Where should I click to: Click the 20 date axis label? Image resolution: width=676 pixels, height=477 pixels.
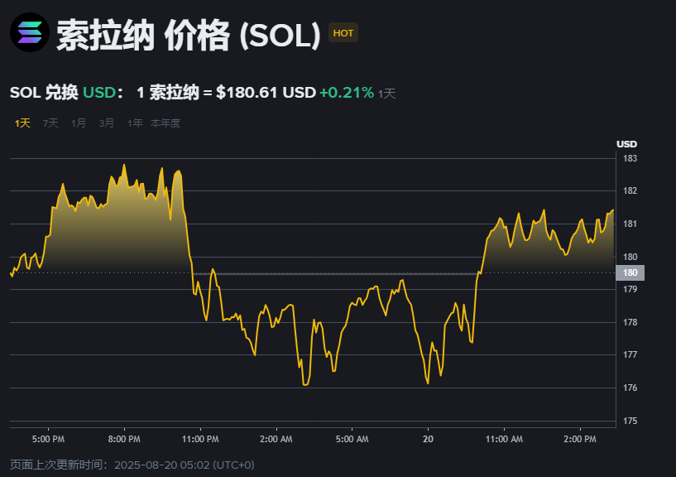428,440
